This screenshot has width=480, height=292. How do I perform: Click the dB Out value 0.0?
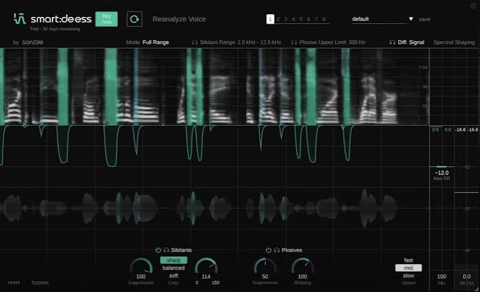point(466,276)
